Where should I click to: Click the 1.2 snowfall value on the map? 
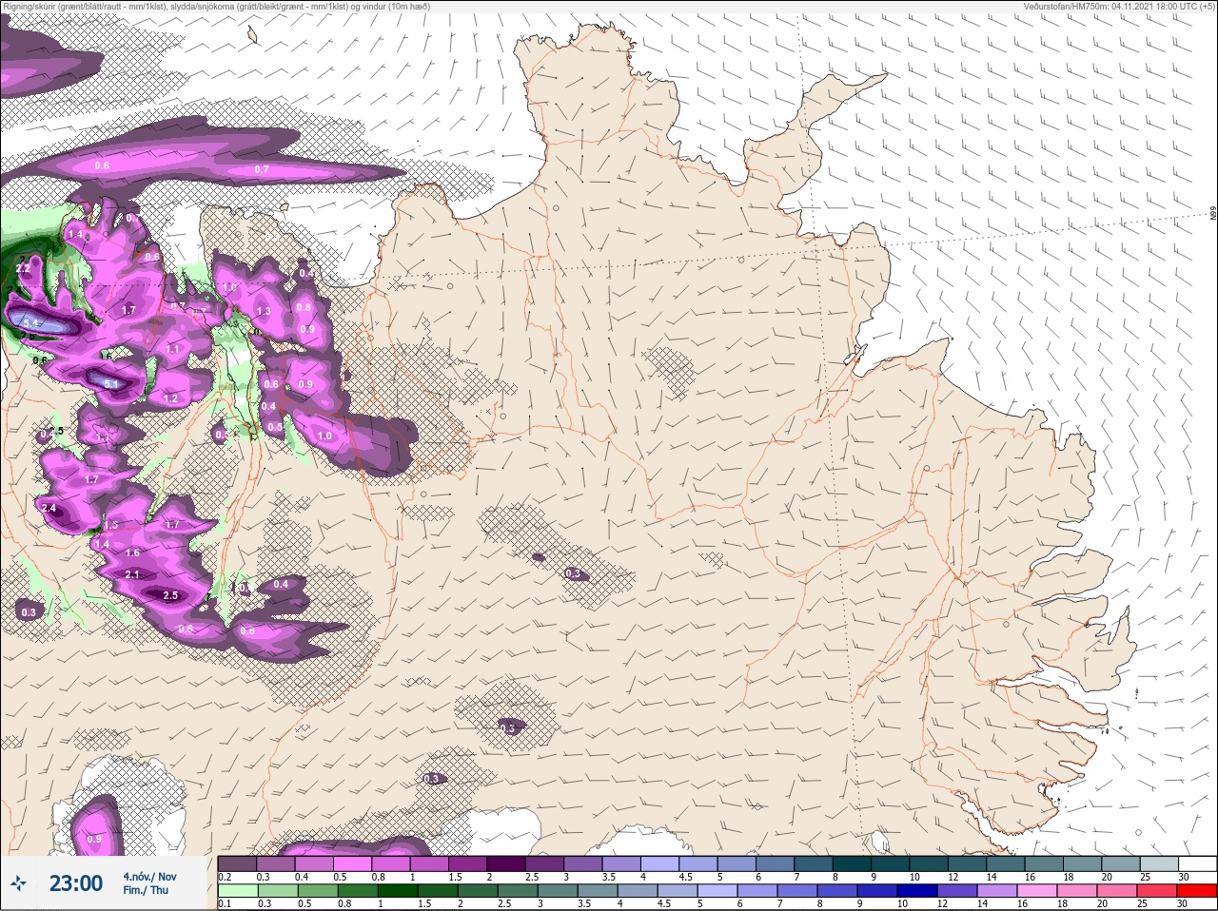point(171,398)
